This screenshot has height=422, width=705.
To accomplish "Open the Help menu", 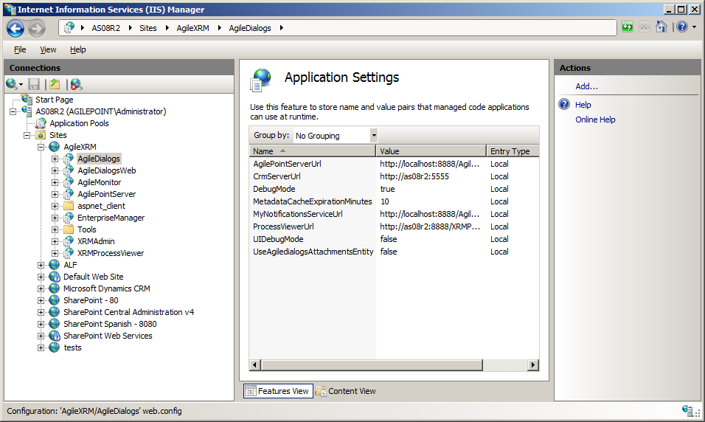I will [x=77, y=49].
